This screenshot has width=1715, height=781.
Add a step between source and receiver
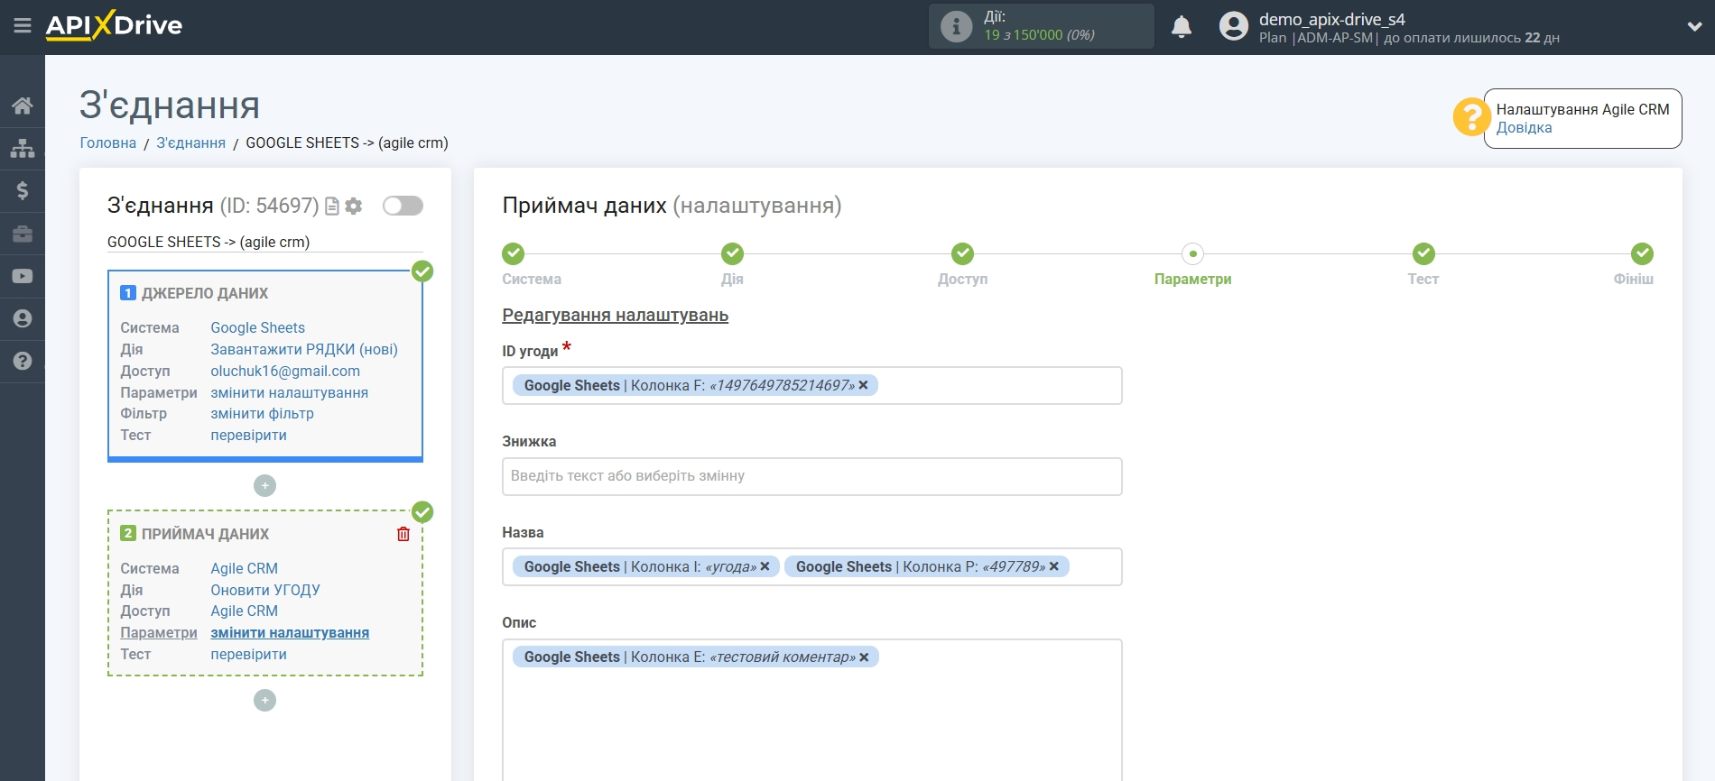(x=264, y=486)
